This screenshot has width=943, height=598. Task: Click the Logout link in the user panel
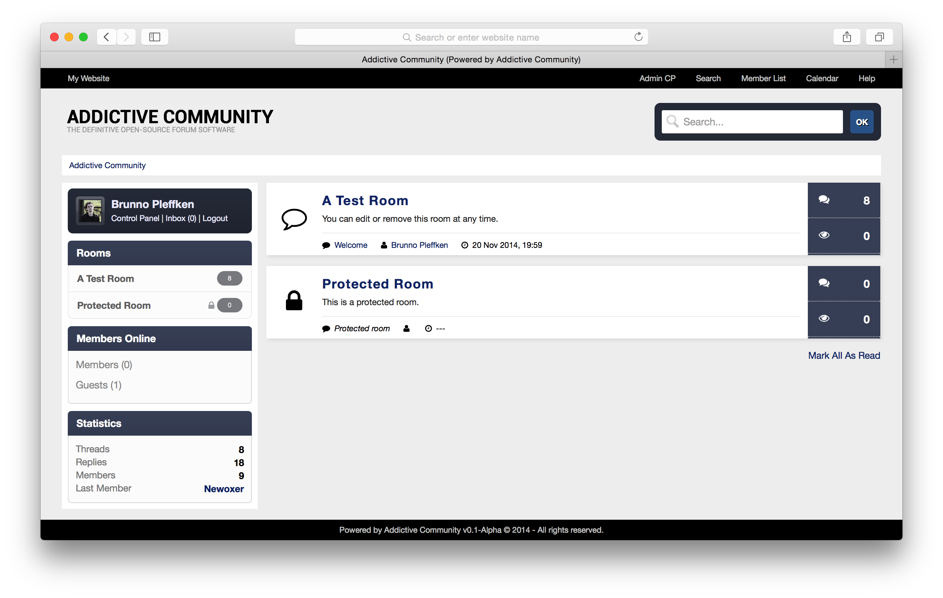pos(215,219)
